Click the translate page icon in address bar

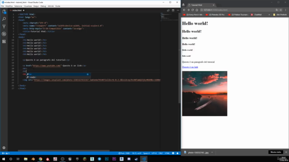[x=277, y=10]
